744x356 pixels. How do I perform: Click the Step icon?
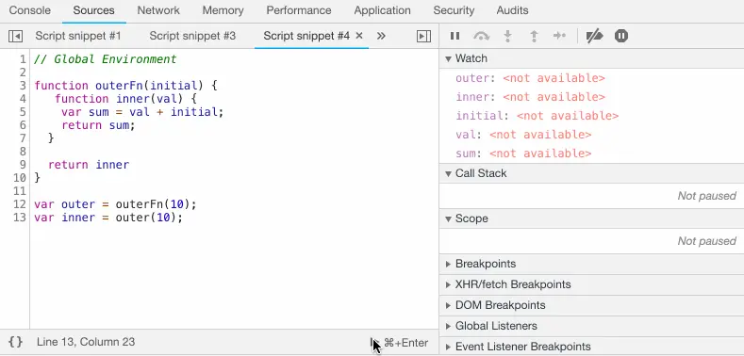[x=560, y=36]
